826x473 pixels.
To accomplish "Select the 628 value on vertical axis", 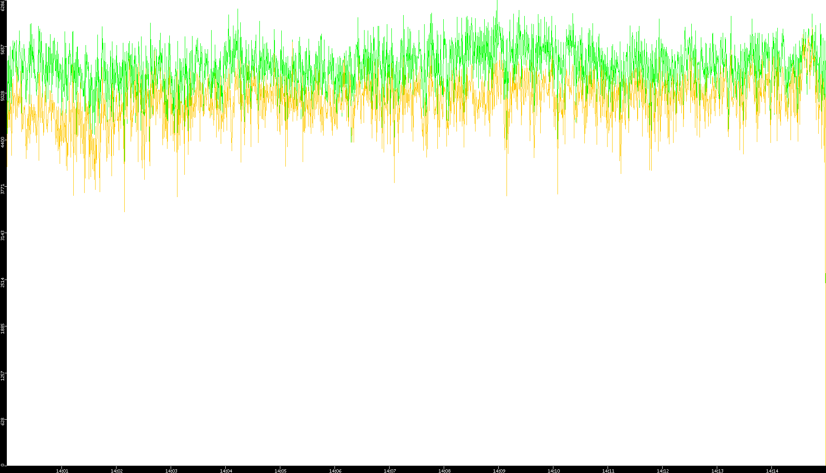I will tap(3, 422).
